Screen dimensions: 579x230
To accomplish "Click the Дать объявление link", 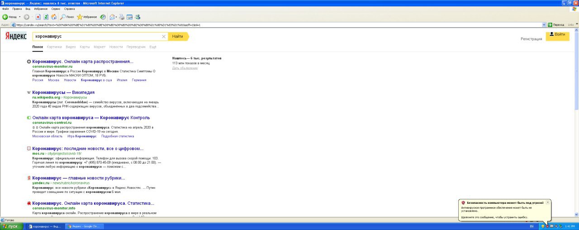I will click(x=185, y=68).
